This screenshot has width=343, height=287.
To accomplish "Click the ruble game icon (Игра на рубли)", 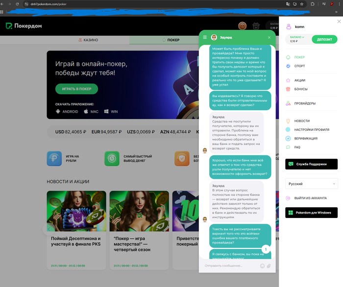I will (x=54, y=159).
